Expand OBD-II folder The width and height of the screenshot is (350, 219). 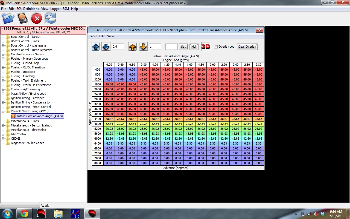point(3,139)
